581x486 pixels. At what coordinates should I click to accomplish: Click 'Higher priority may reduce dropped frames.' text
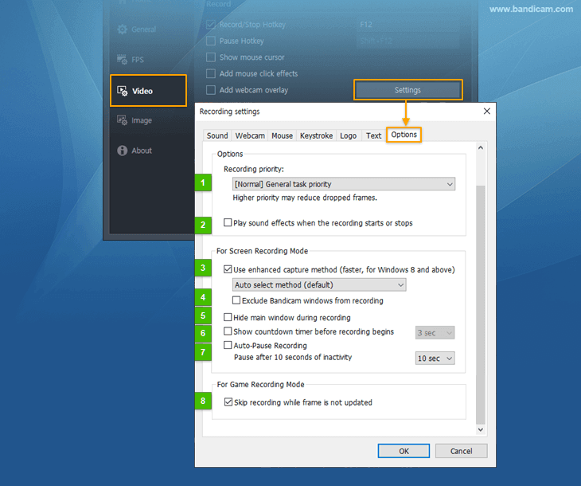coord(305,198)
